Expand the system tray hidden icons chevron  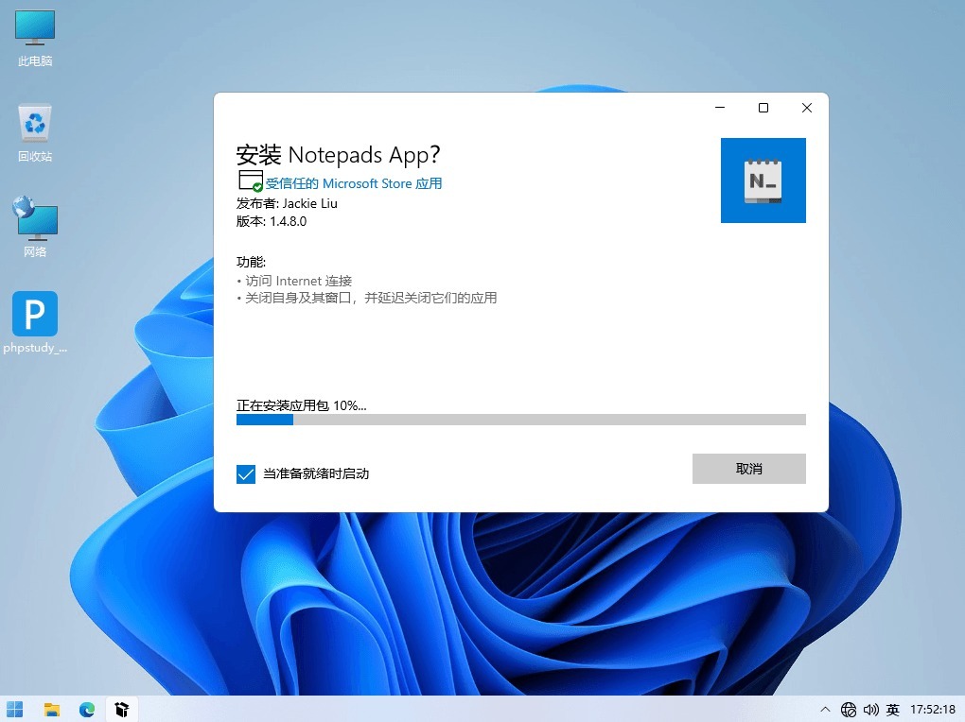pyautogui.click(x=825, y=710)
